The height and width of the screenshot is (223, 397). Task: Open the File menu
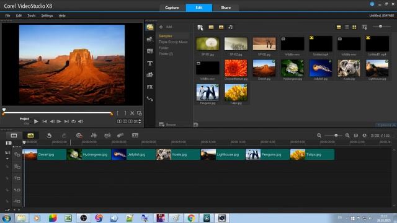(x=7, y=15)
